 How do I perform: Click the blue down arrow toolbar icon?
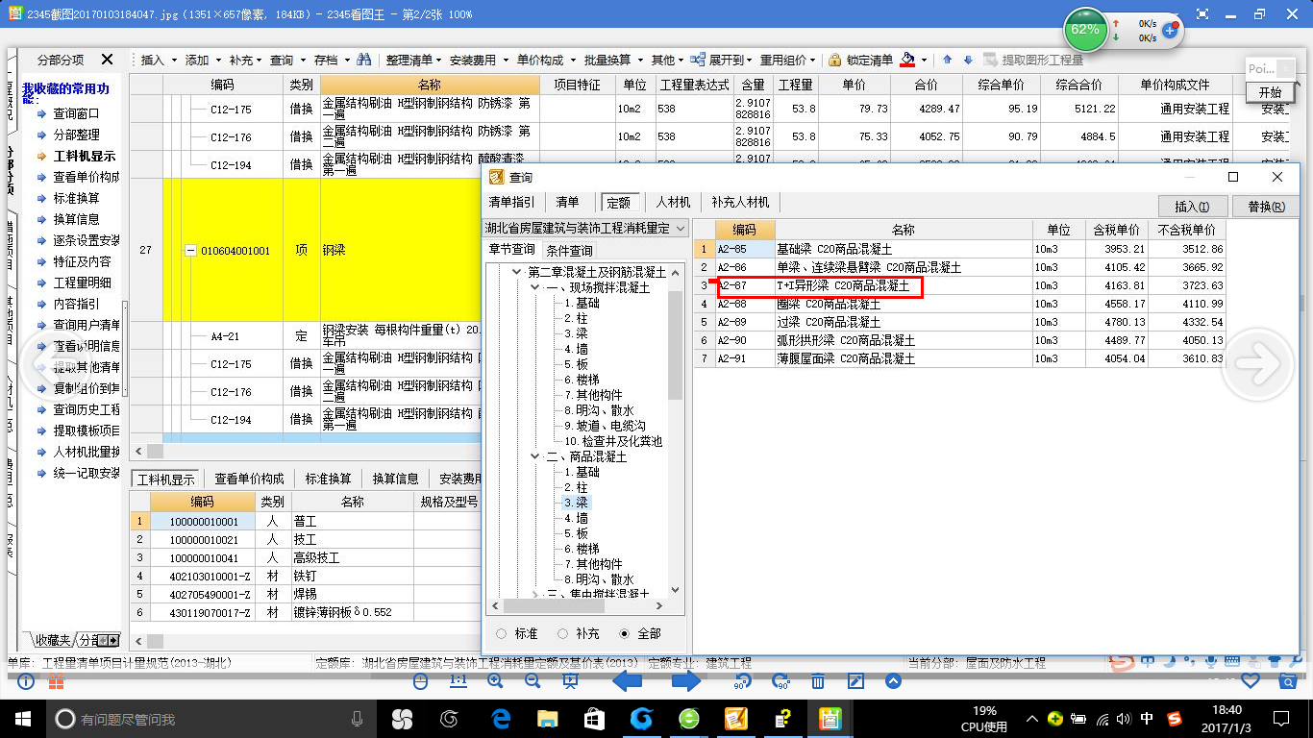click(968, 60)
